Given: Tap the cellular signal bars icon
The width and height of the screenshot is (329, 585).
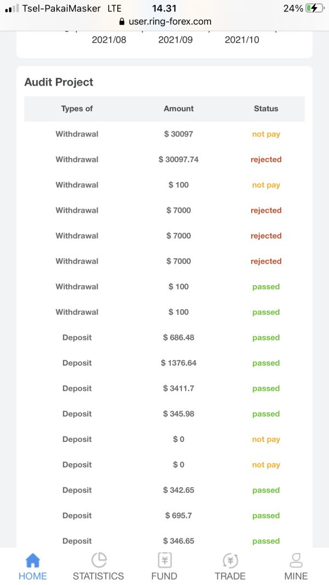Looking at the screenshot, I should tap(12, 9).
